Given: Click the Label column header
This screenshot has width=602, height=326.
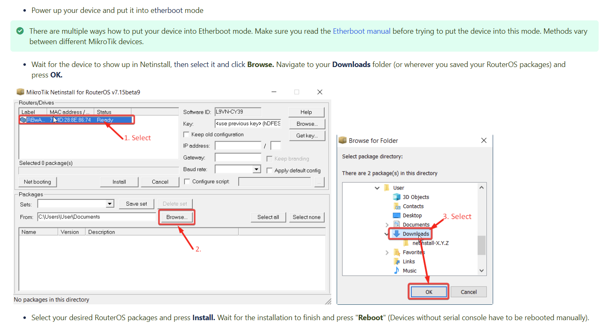Looking at the screenshot, I should (33, 112).
